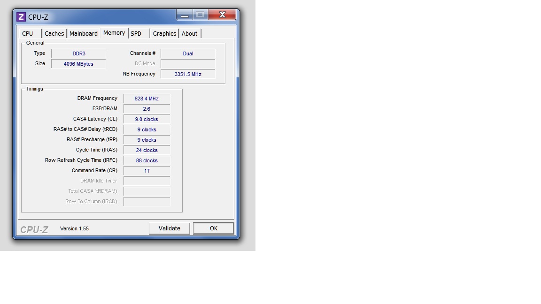Close the CPU-Z window
Image resolution: width=541 pixels, height=304 pixels.
(x=222, y=15)
